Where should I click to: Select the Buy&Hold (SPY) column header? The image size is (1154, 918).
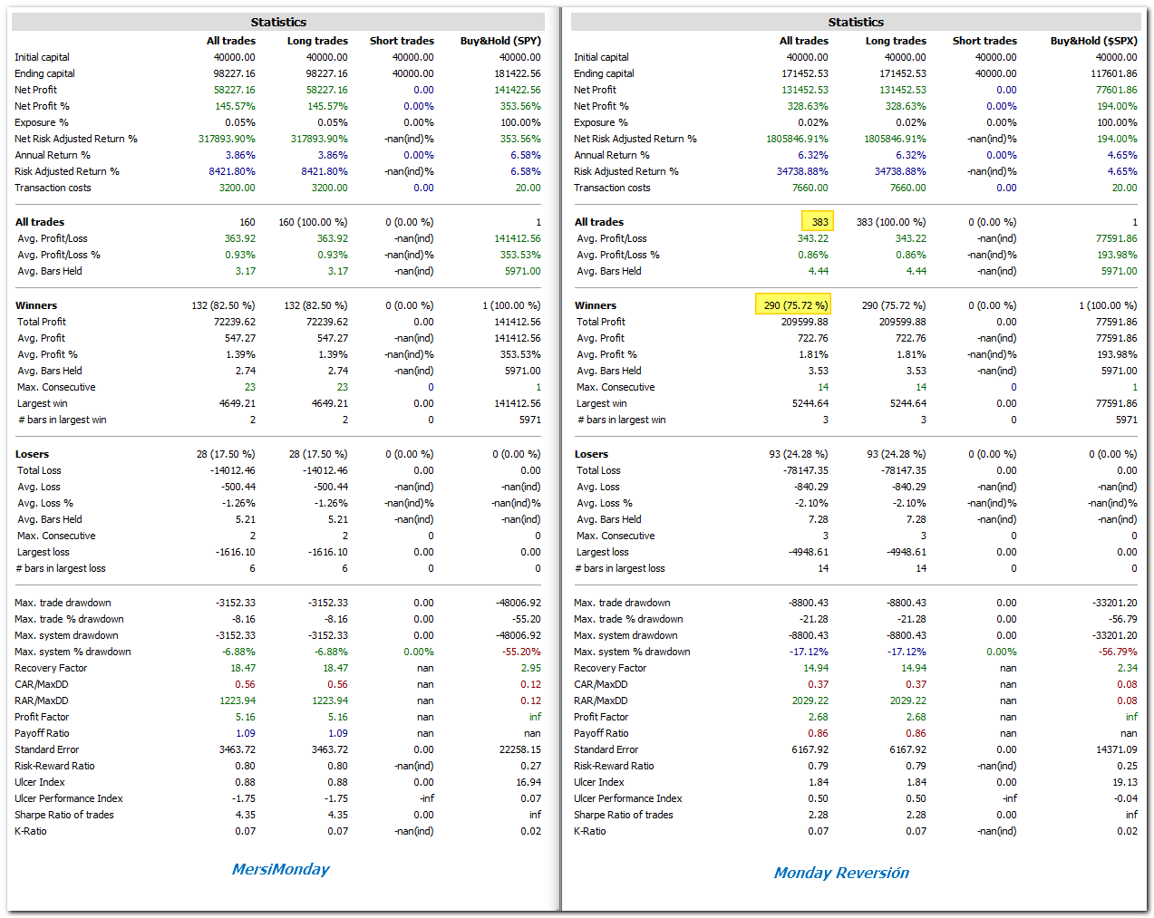coord(500,41)
